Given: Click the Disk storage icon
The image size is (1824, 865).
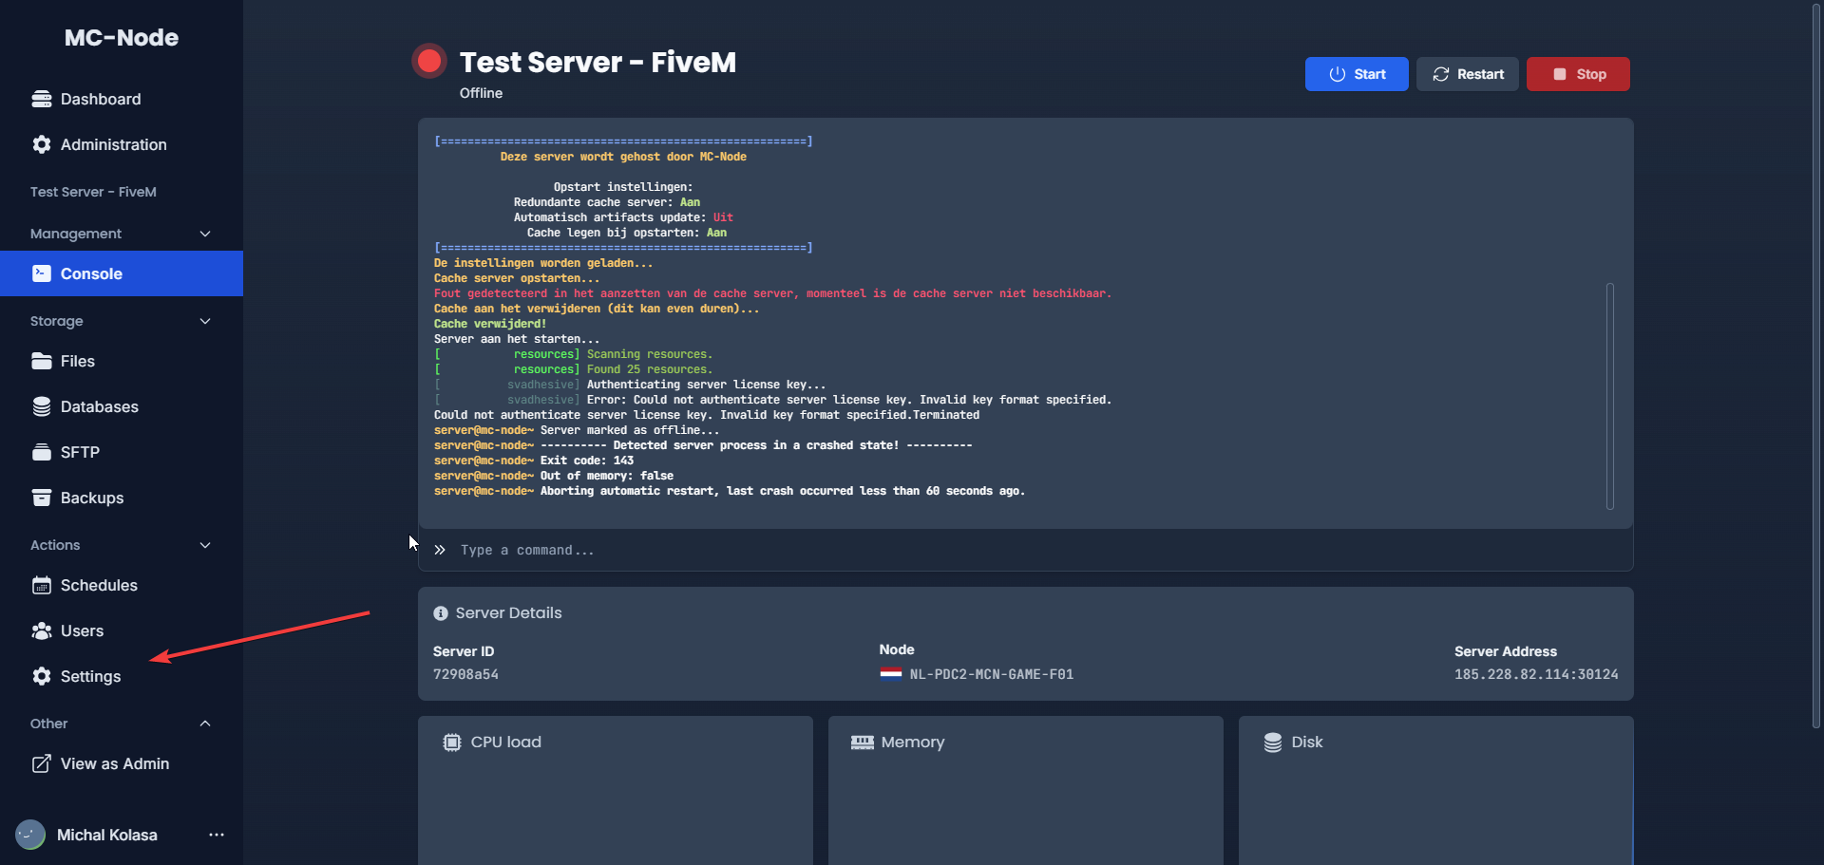Looking at the screenshot, I should [1273, 743].
